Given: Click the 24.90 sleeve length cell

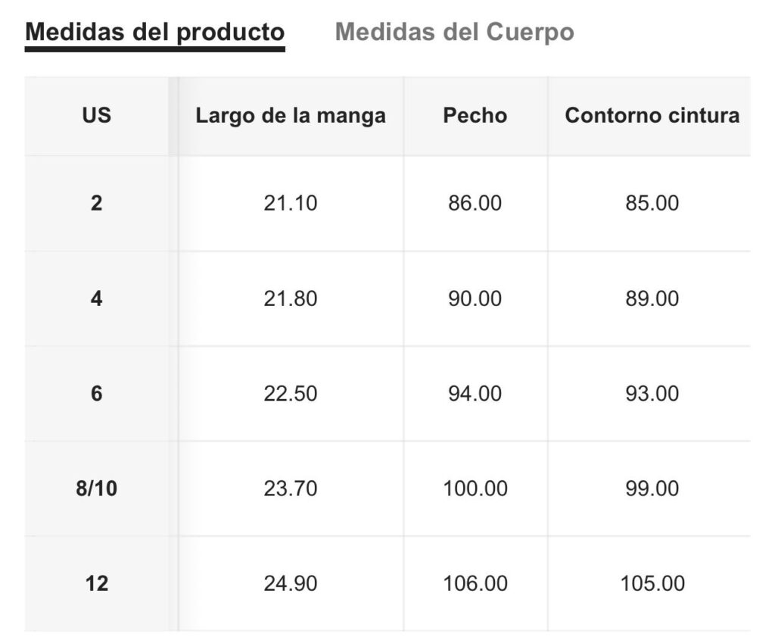Looking at the screenshot, I should pyautogui.click(x=291, y=584).
